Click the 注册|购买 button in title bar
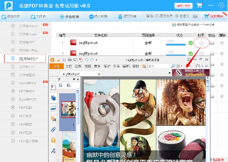This screenshot has height=162, width=228. click(x=184, y=6)
